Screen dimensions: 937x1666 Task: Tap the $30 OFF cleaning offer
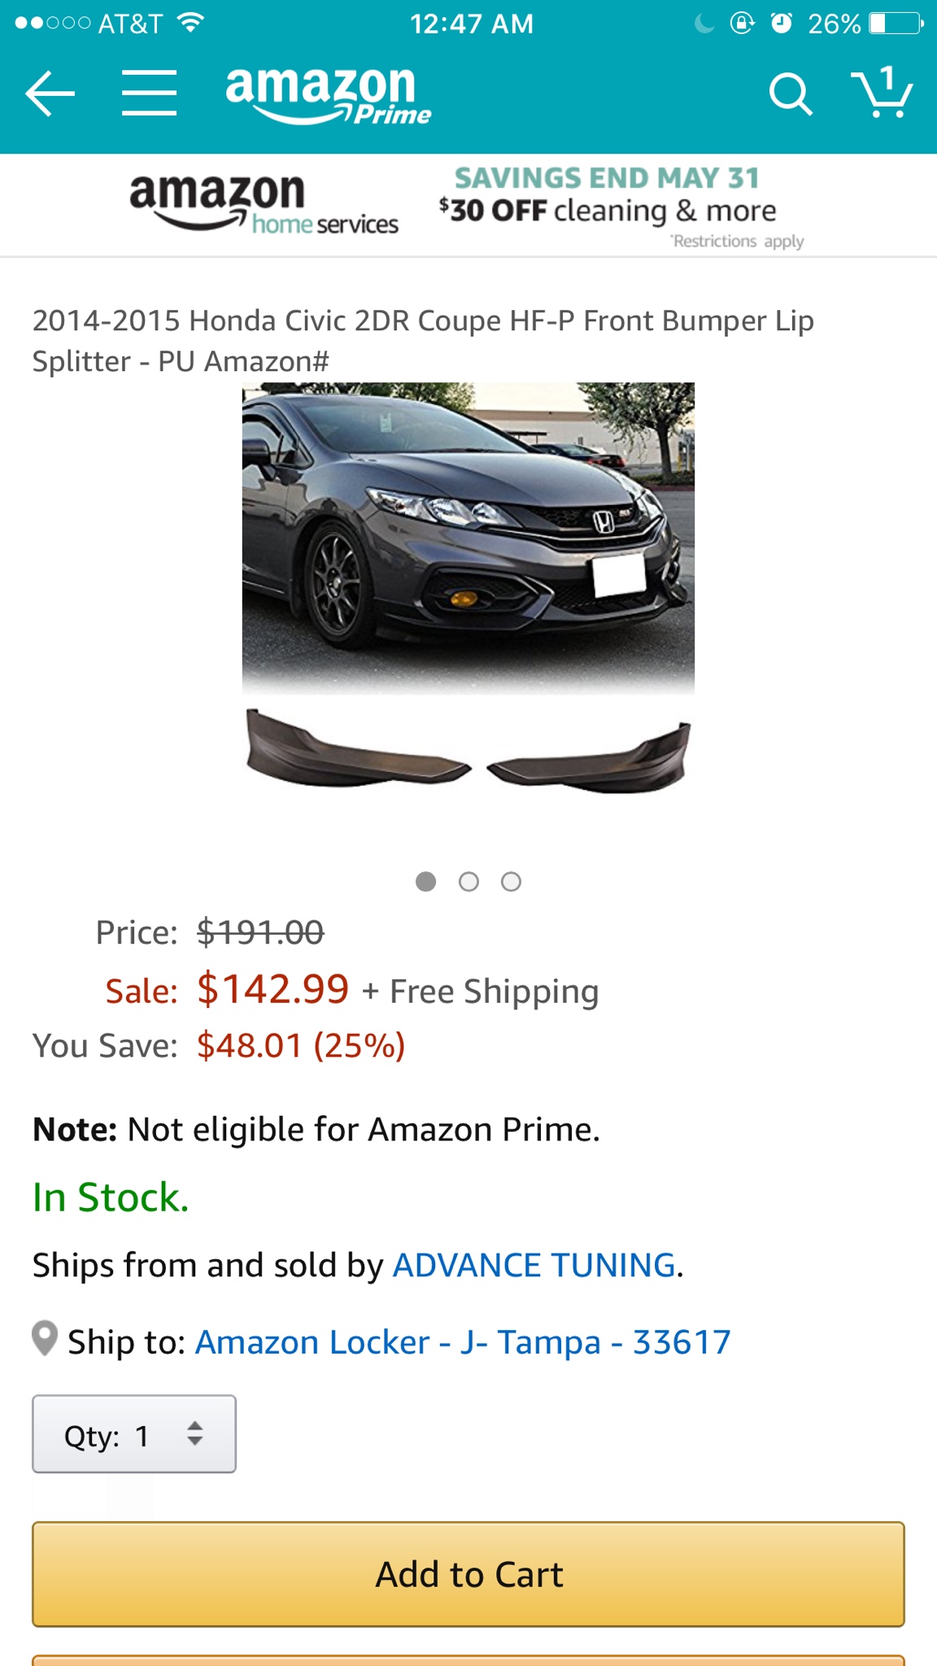607,209
